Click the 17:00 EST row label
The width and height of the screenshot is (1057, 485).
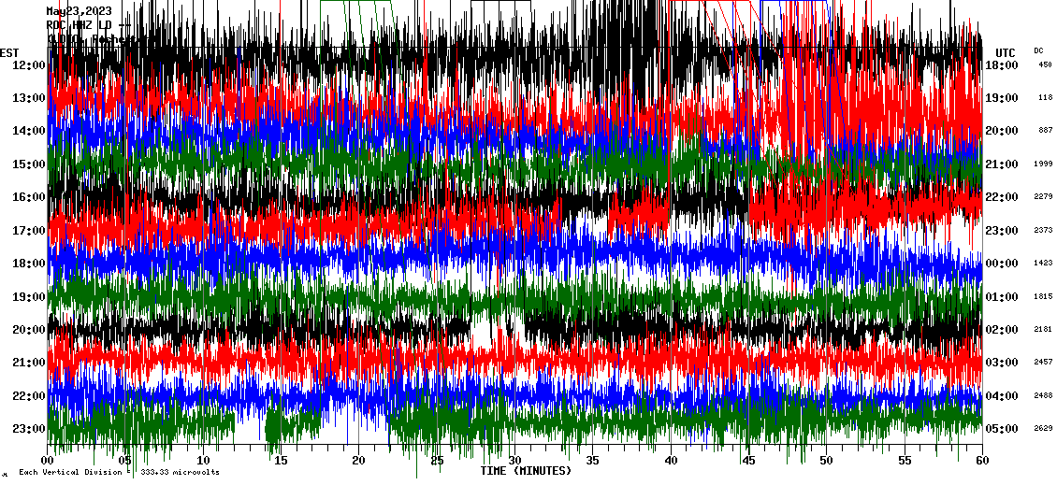pyautogui.click(x=29, y=231)
